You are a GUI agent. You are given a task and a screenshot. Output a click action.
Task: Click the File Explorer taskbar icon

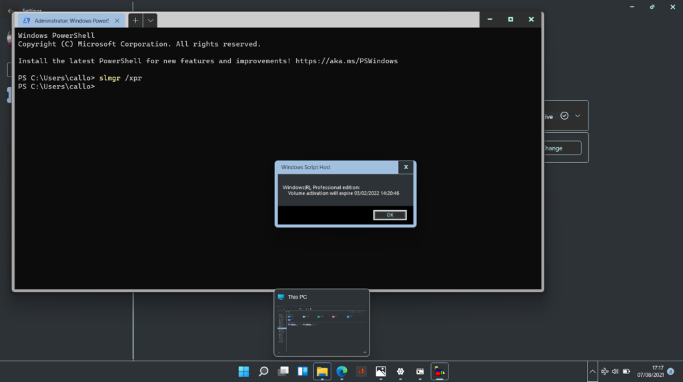[x=322, y=371]
